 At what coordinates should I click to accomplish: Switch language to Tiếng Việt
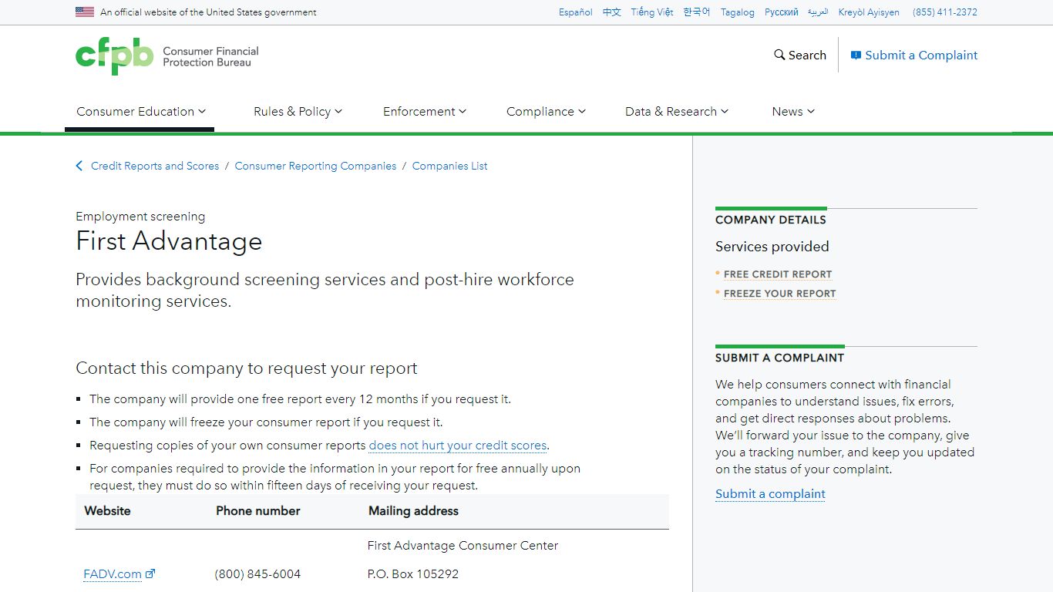[x=652, y=12]
